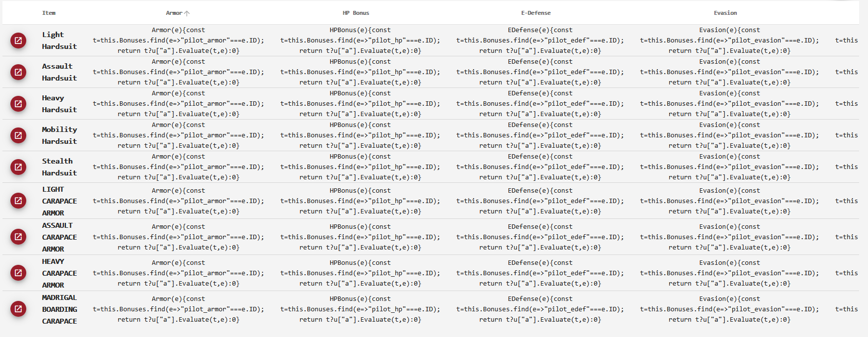Viewport: 868px width, 337px height.
Task: Open details for Mobility Hardsuit
Action: (18, 135)
